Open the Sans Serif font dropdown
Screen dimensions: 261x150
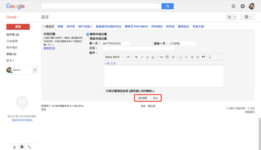coord(114,57)
